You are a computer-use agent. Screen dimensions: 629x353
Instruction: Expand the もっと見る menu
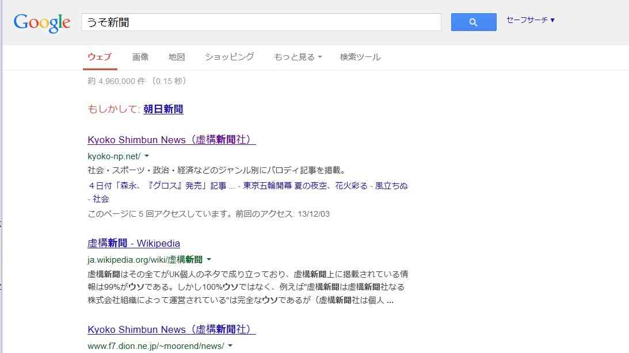pyautogui.click(x=298, y=57)
